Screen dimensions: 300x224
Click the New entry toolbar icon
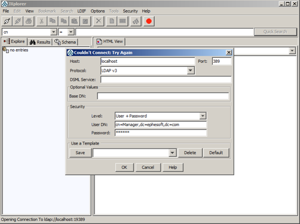pos(112,21)
